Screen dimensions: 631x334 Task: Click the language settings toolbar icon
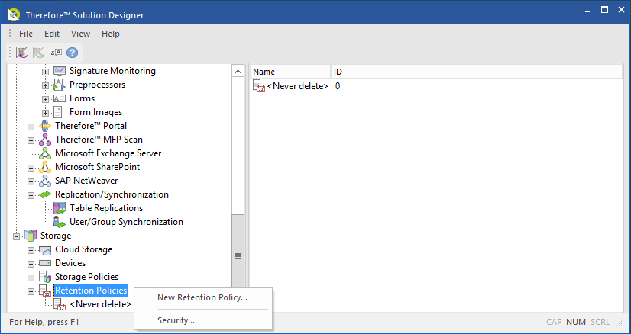tap(56, 53)
